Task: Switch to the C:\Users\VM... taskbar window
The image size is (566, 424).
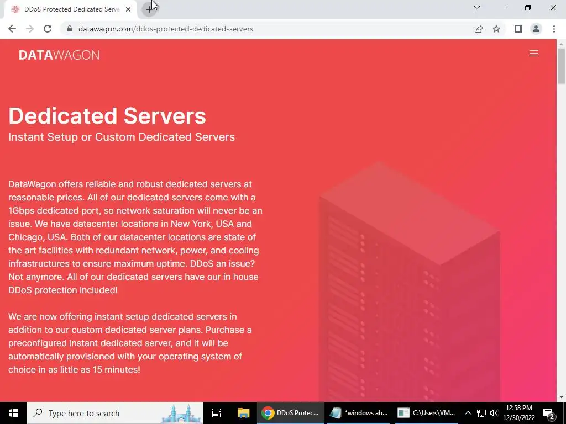Action: point(426,413)
